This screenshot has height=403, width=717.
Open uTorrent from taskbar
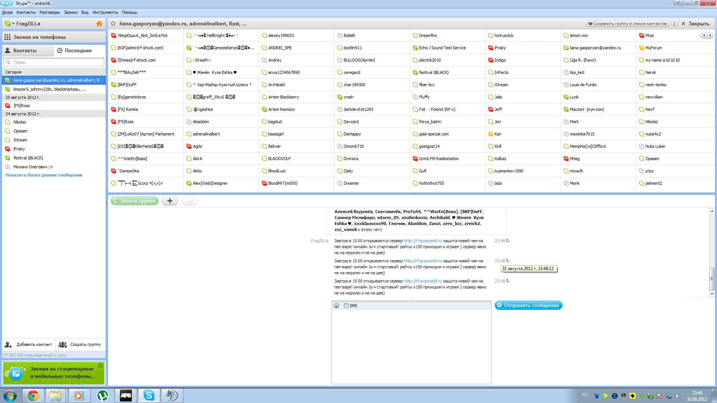(x=103, y=396)
